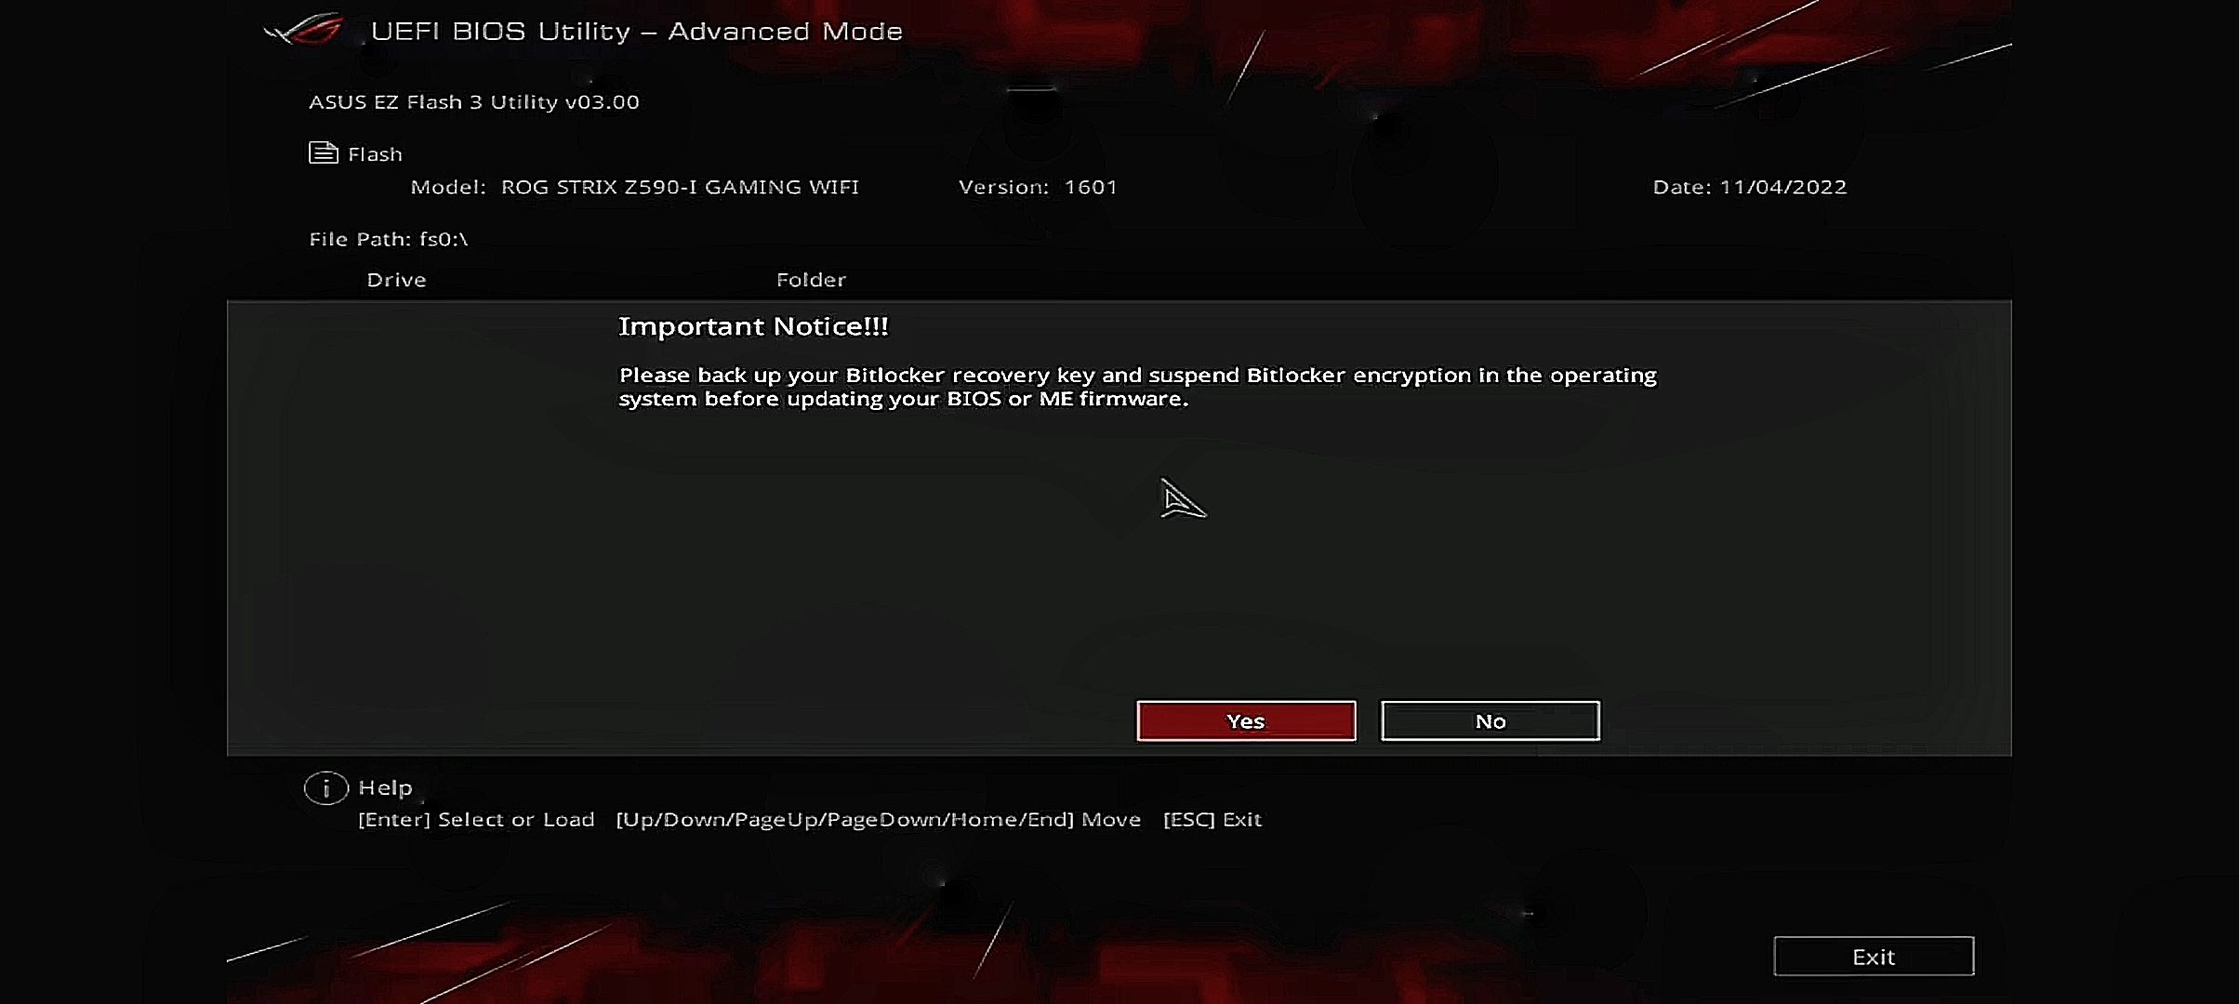
Task: Decline the notice by choosing No
Action: point(1490,721)
